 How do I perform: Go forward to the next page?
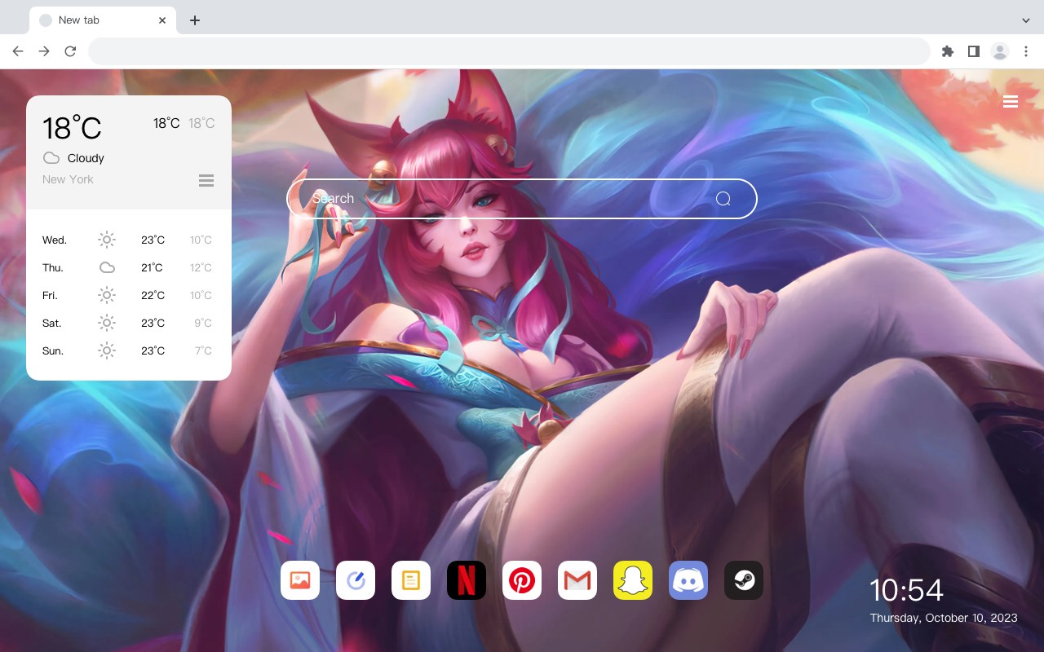44,51
